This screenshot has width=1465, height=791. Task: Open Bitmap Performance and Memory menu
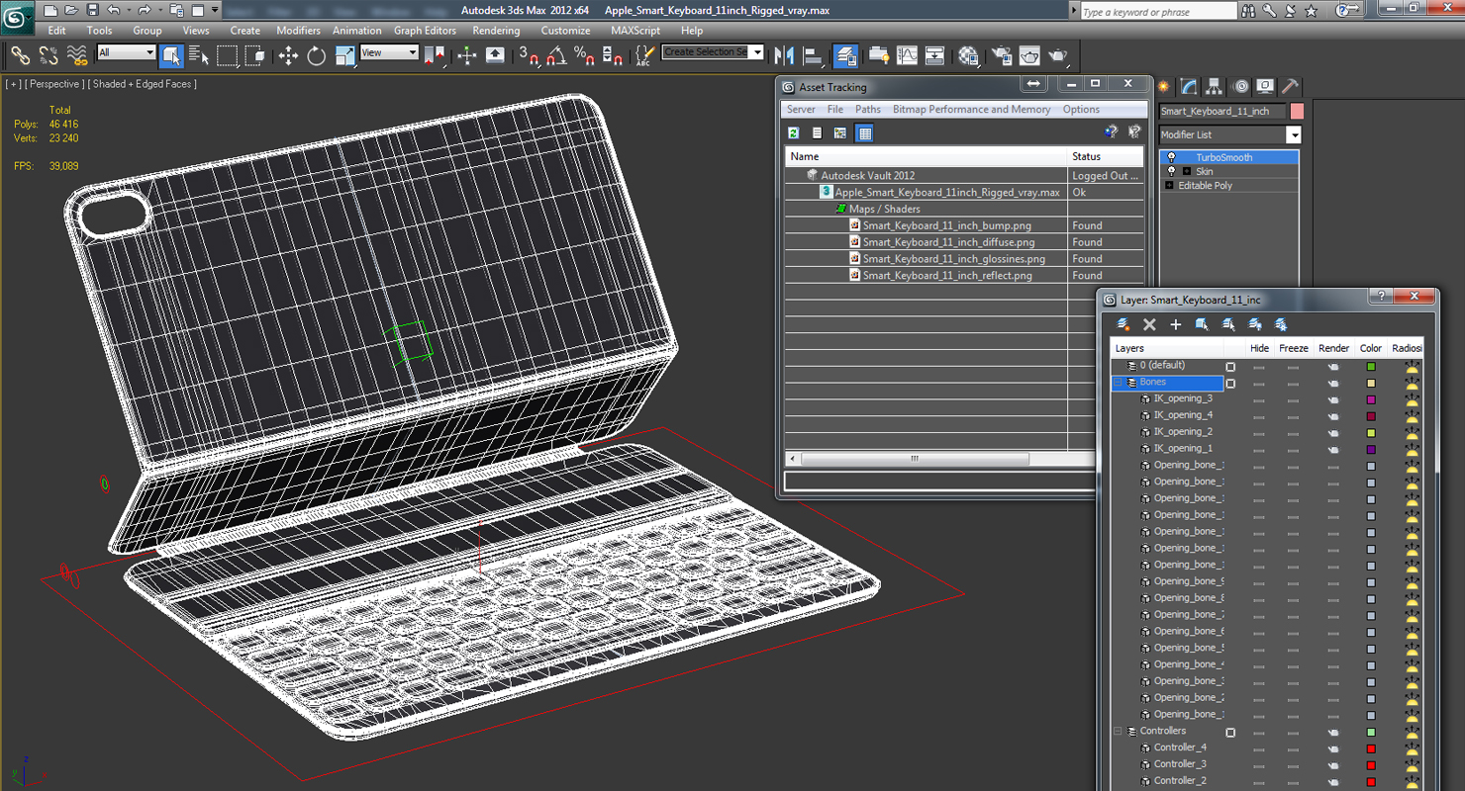[972, 110]
